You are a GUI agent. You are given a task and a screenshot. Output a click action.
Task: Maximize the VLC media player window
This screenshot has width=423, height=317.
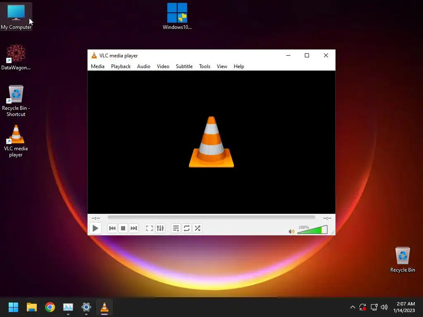[x=307, y=56]
